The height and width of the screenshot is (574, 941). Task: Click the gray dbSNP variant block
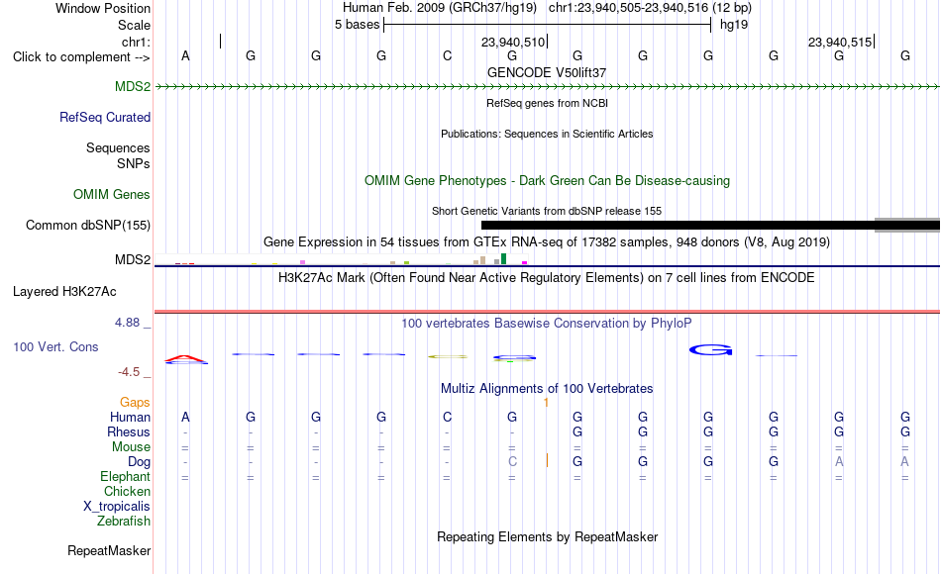tap(907, 225)
